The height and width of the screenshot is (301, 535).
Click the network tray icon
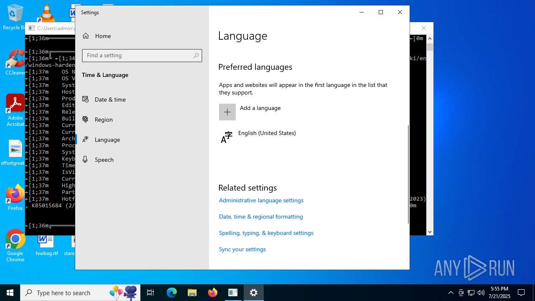[471, 293]
